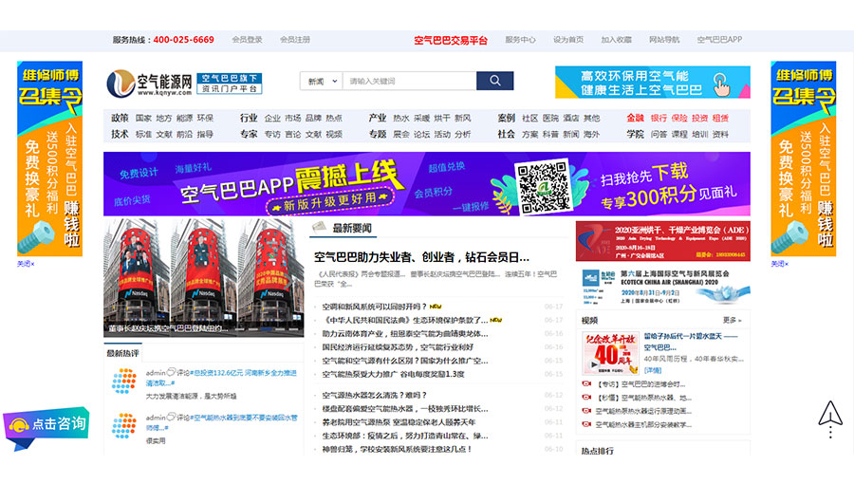Open article 神兽归笼，学校安装新风系统
This screenshot has height=484, width=854.
coord(397,449)
